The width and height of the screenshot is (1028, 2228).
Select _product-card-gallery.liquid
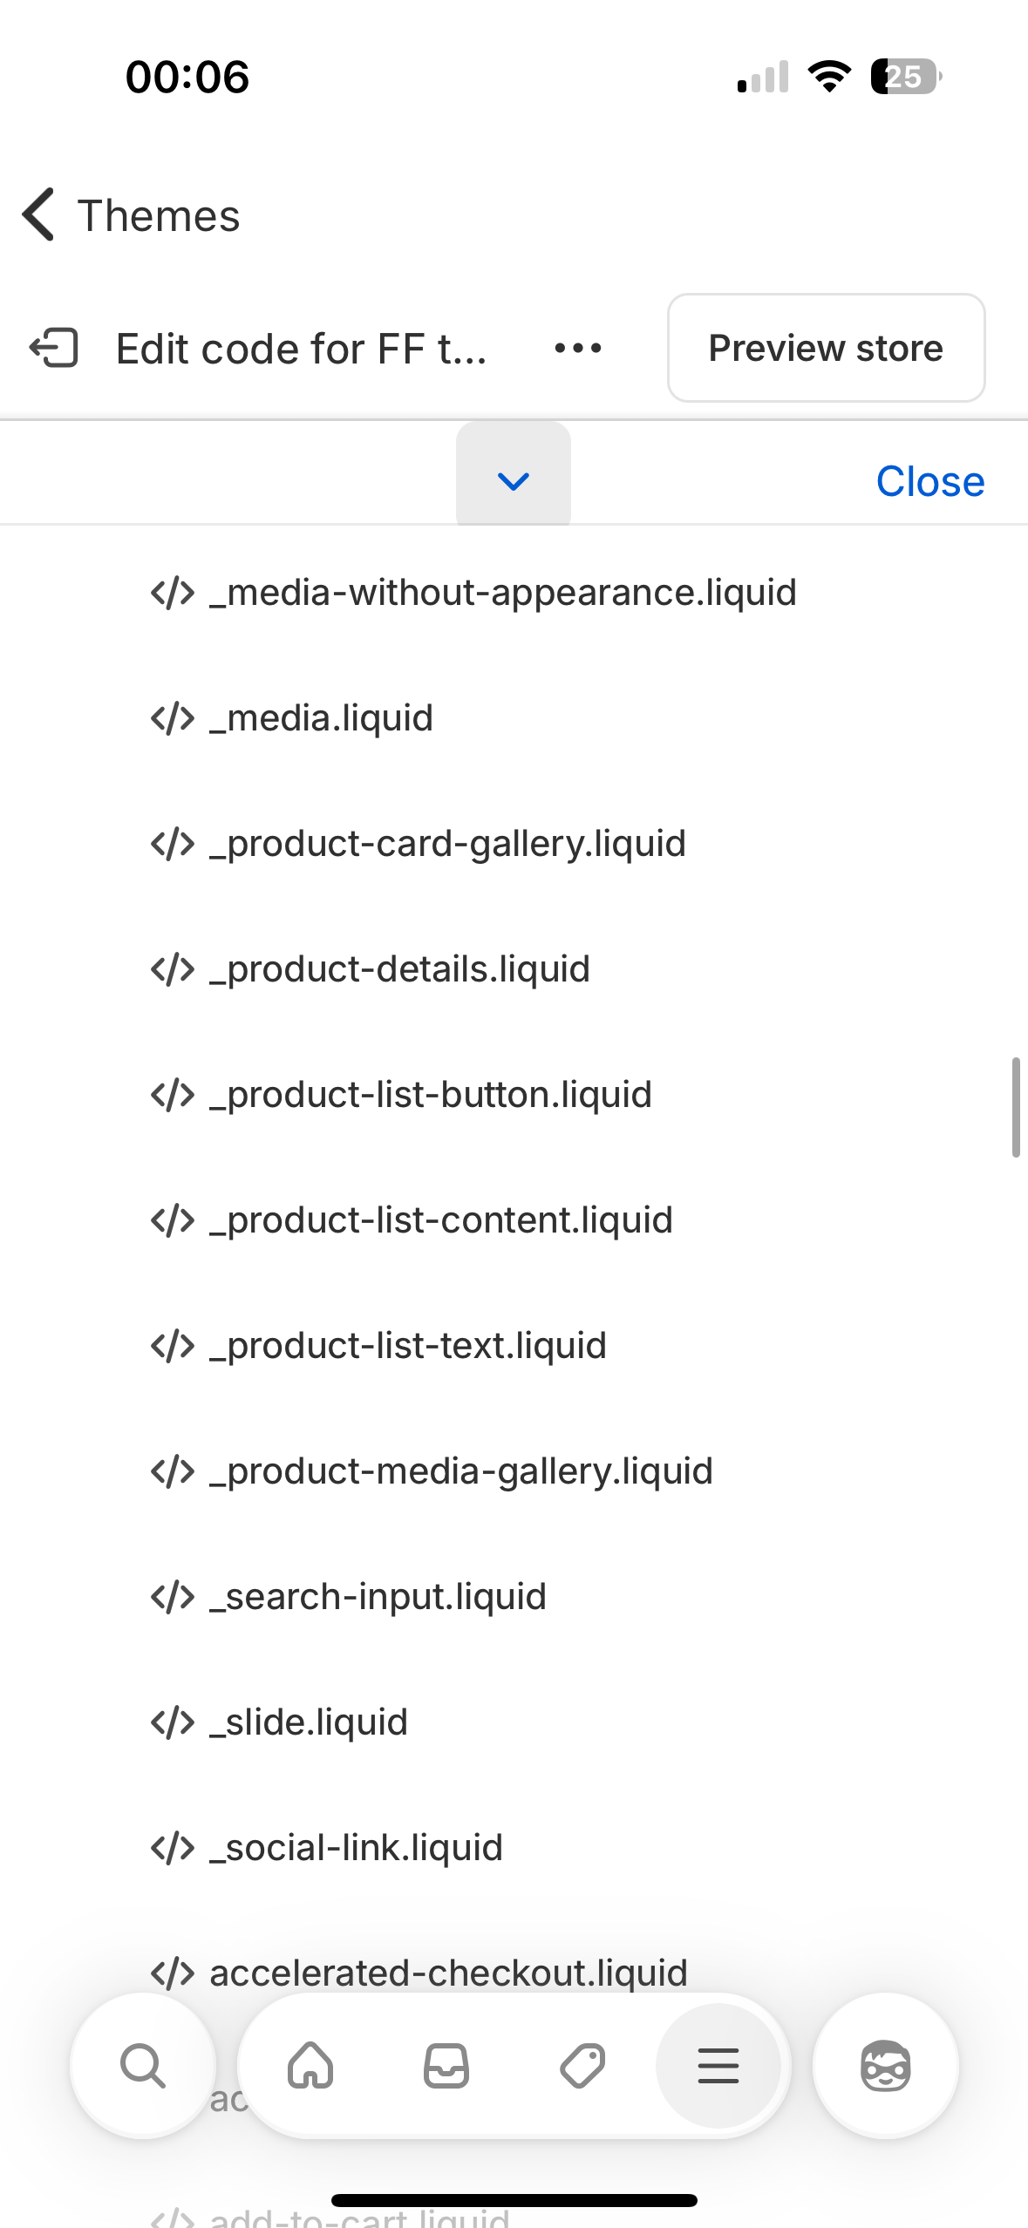coord(447,844)
